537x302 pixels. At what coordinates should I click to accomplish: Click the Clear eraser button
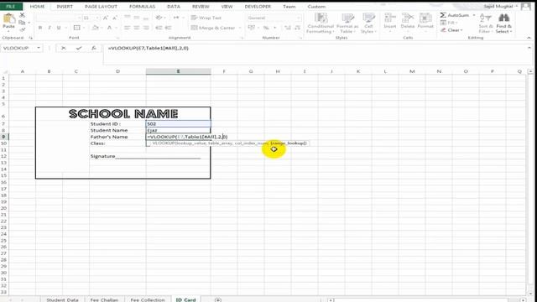[x=451, y=30]
